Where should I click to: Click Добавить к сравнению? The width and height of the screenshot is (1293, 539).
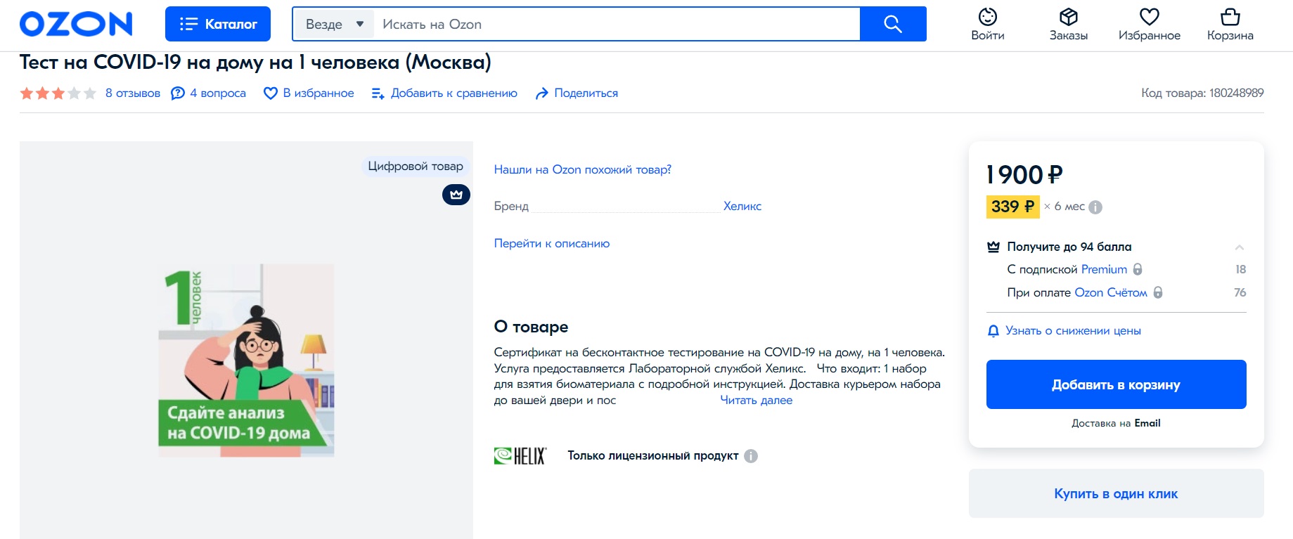coord(444,93)
